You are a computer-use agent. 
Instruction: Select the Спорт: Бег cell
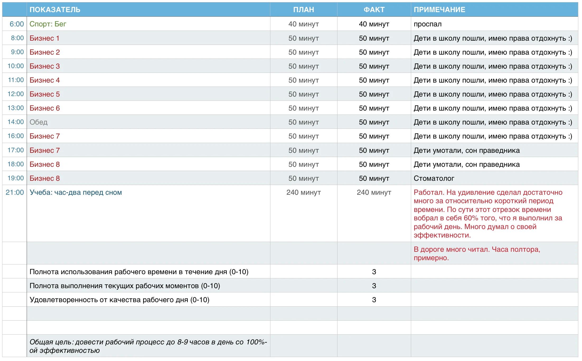point(48,24)
